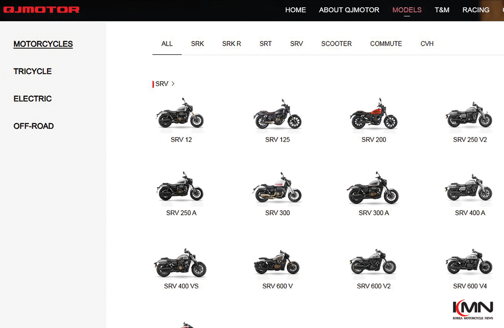Open the SRV section heading link
This screenshot has height=328, width=504.
pos(162,84)
